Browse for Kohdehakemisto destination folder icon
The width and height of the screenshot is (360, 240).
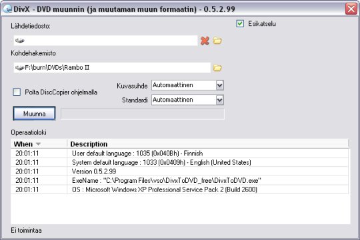click(217, 68)
